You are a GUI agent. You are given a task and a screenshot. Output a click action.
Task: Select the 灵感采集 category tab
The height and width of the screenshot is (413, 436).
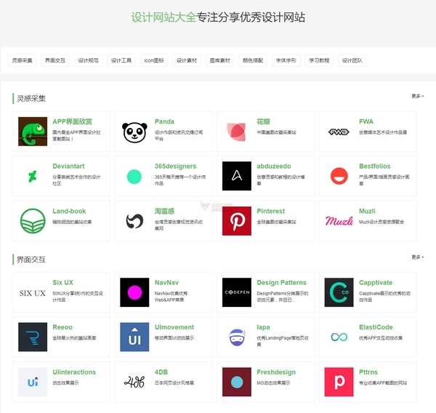point(23,60)
